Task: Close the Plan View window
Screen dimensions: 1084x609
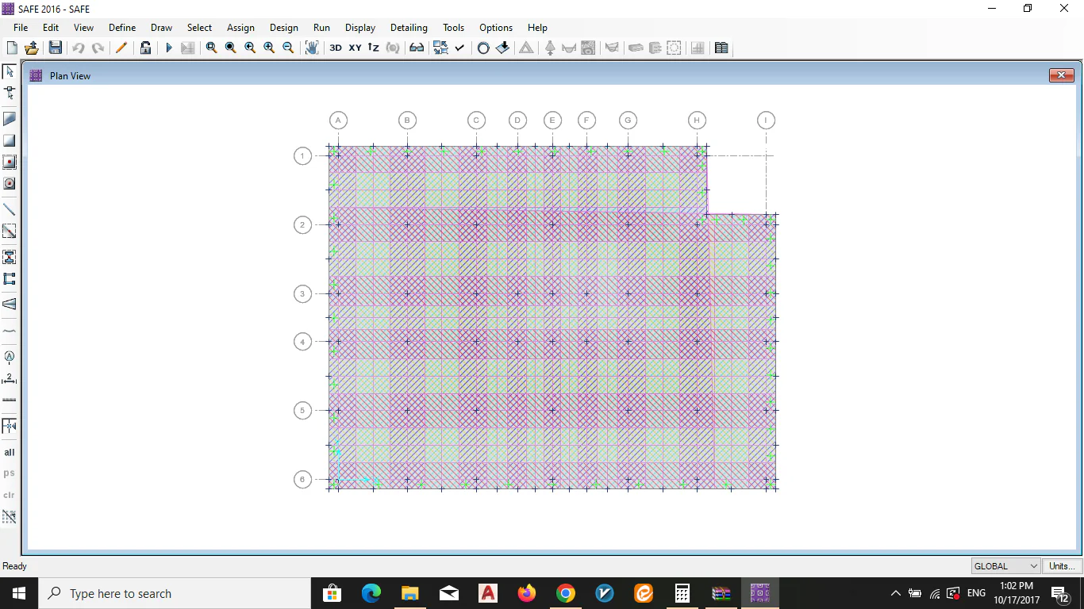Action: tap(1061, 75)
